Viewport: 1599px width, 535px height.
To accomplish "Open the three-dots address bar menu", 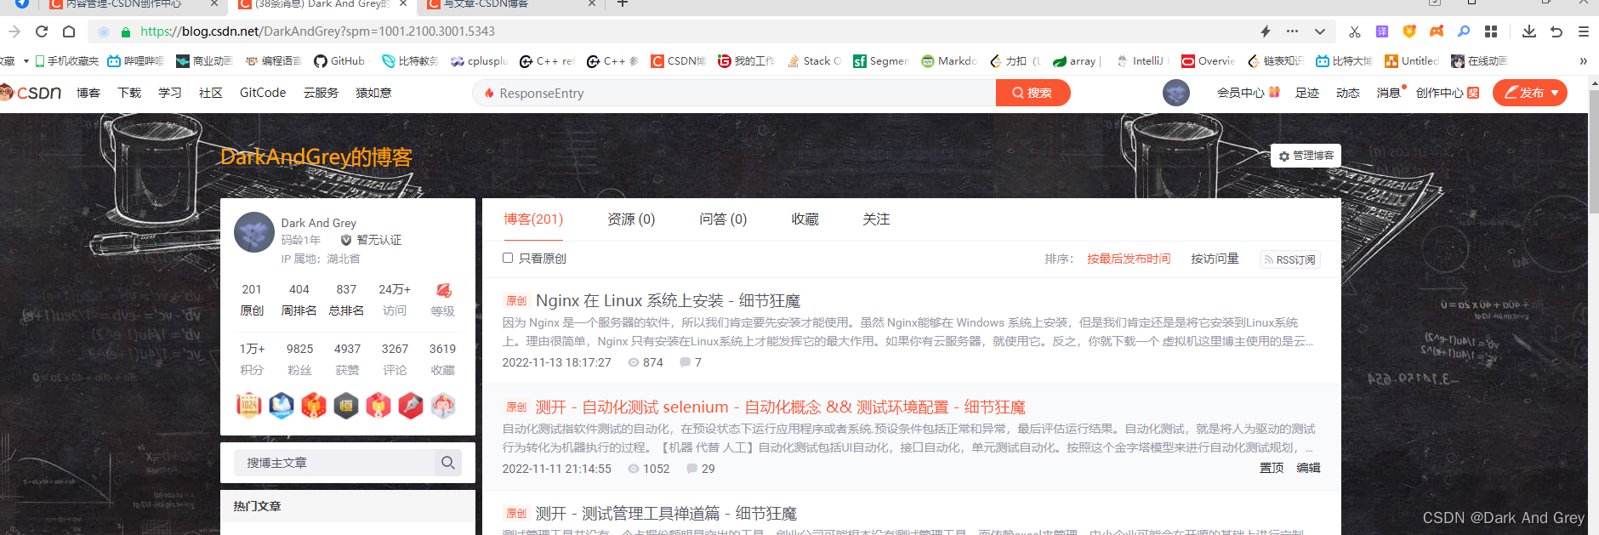I will (x=1292, y=31).
